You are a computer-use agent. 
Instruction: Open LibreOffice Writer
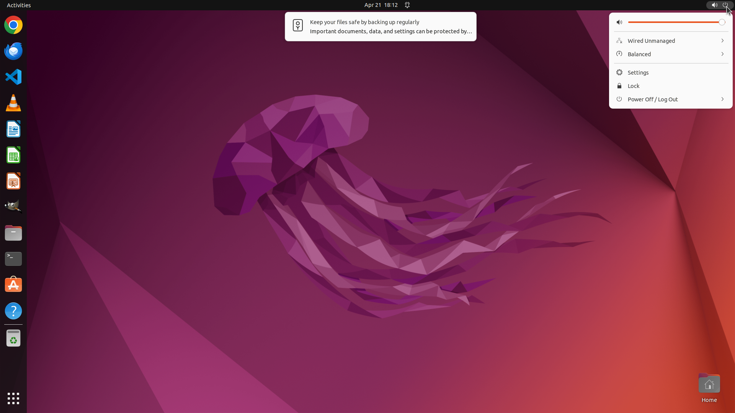[x=13, y=129]
